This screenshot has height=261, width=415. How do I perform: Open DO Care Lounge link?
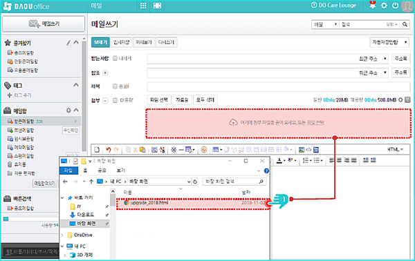coord(333,6)
